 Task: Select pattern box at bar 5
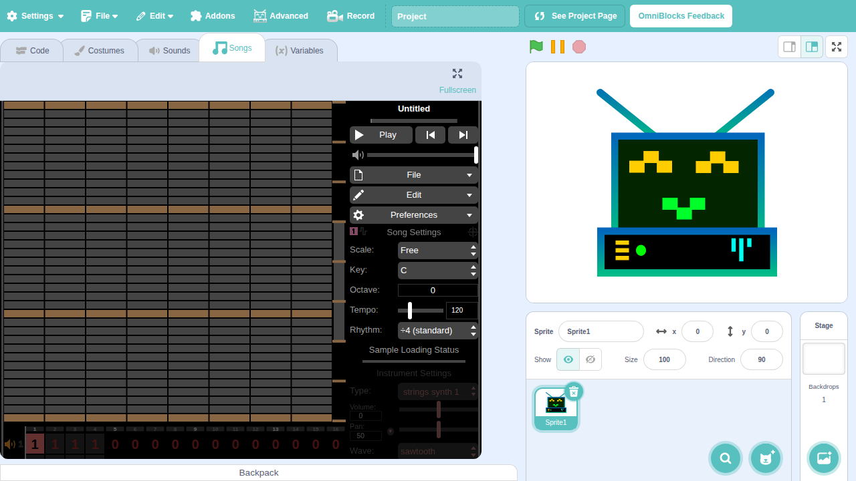115,444
